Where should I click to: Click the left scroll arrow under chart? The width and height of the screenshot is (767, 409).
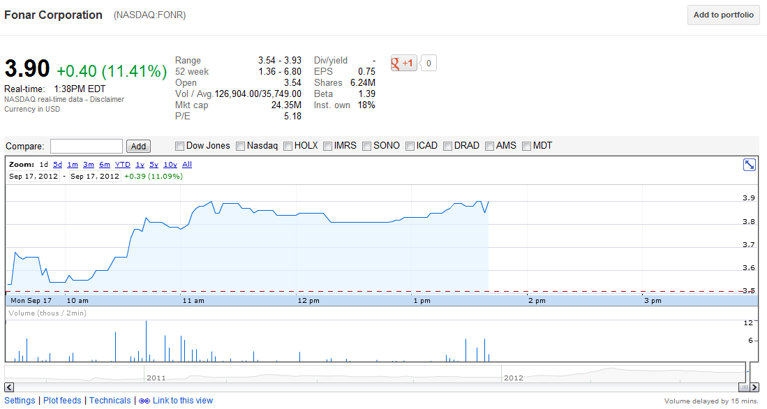[9, 387]
